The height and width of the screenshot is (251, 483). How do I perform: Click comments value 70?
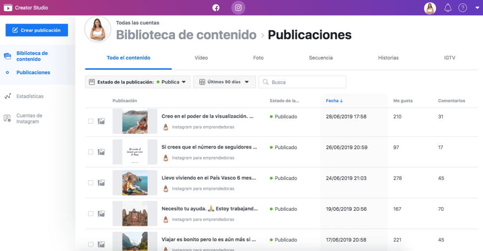[x=441, y=209]
